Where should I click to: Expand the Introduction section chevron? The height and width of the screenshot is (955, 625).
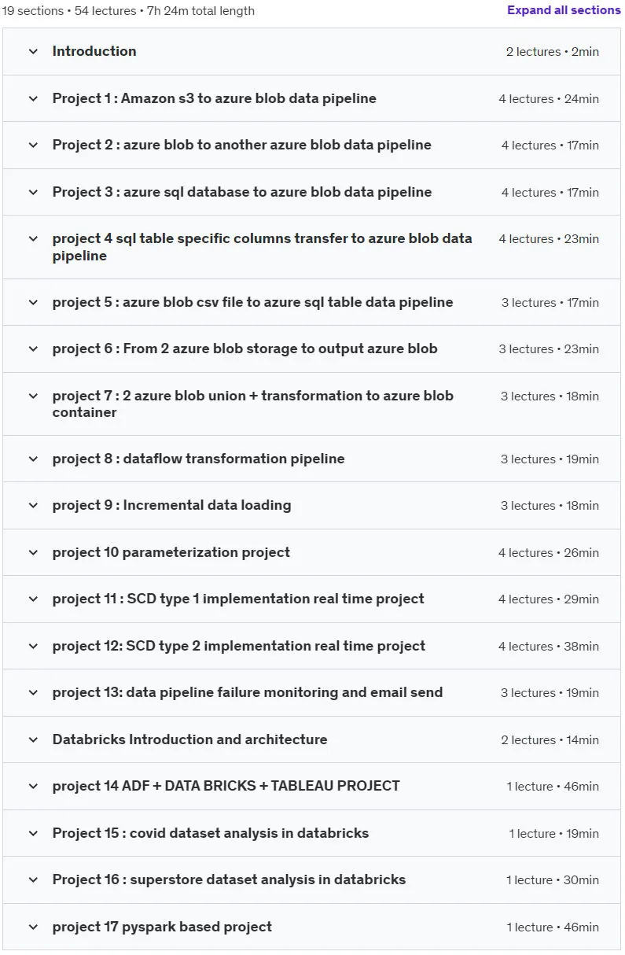click(33, 51)
